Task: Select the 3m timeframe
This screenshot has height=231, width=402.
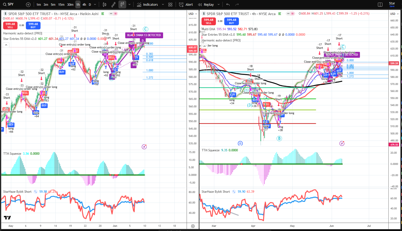Action: pyautogui.click(x=46, y=5)
